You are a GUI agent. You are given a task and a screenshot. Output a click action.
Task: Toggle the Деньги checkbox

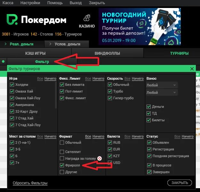148,107
